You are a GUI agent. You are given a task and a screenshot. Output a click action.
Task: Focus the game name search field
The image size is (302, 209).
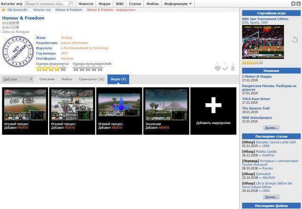pos(47,4)
